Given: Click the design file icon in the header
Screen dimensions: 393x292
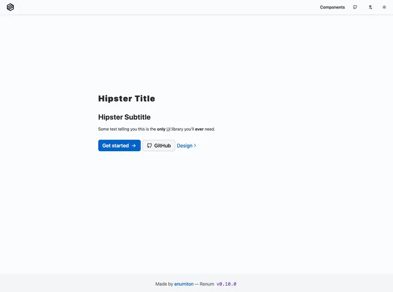Looking at the screenshot, I should (x=370, y=7).
